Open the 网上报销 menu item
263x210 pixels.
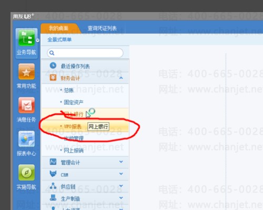74,151
